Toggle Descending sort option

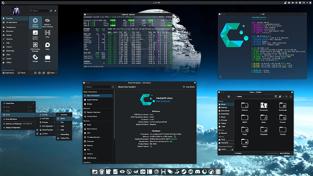(58, 134)
